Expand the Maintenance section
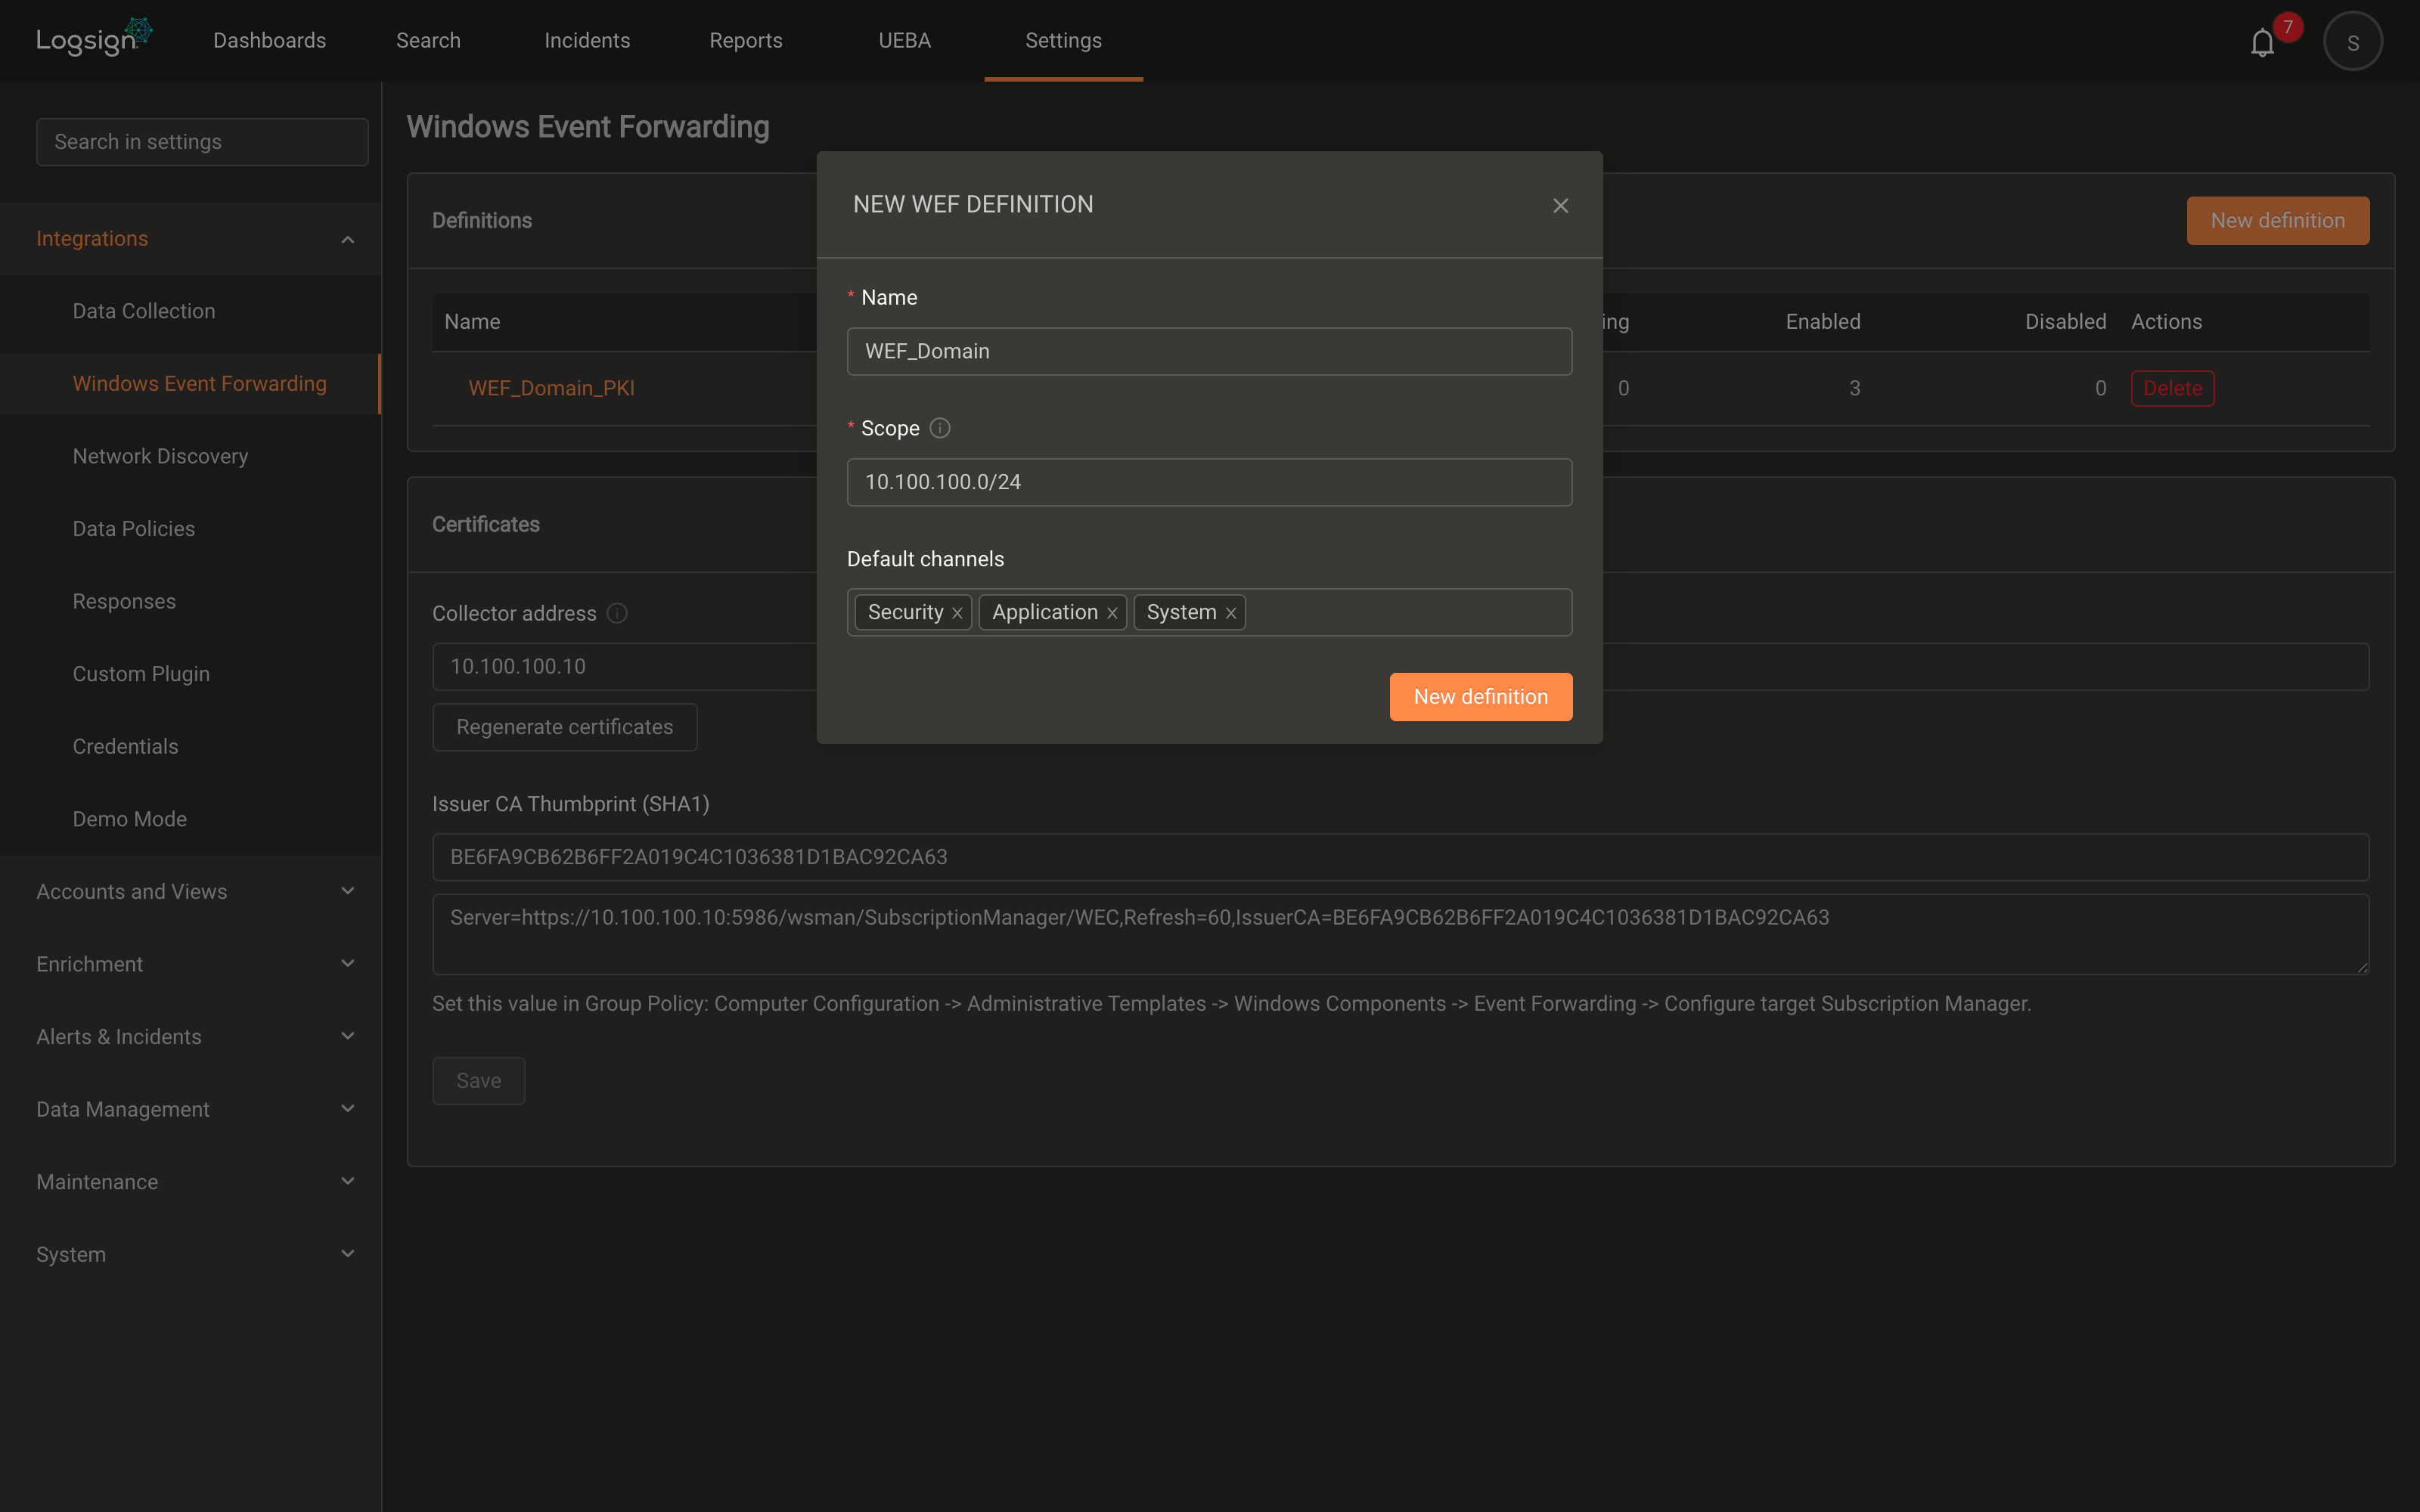Screen dimensions: 2420x1512 pos(190,1181)
